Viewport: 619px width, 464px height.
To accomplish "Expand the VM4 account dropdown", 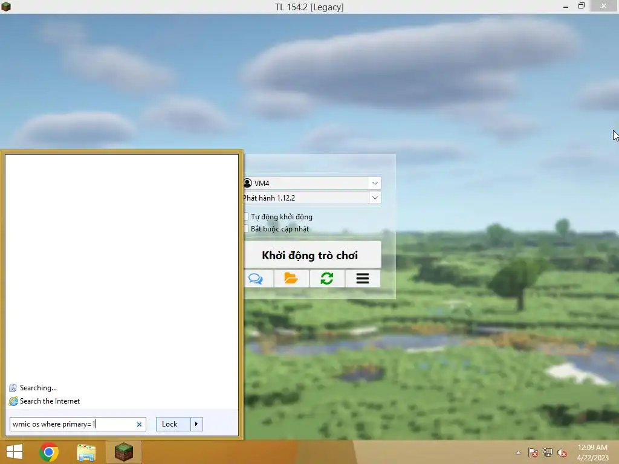I will 375,183.
